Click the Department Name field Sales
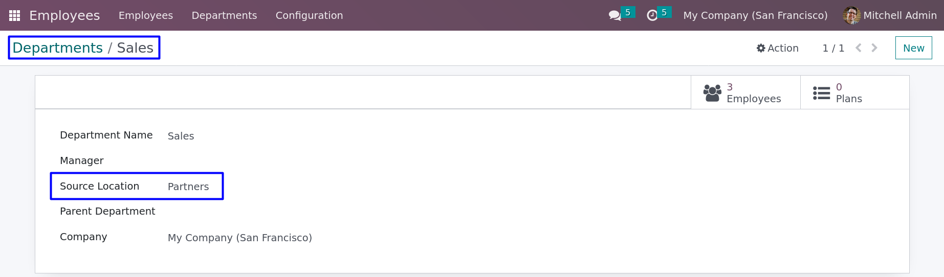The image size is (944, 277). coord(181,136)
